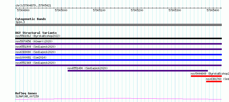
Task: Click ruler position 57905300
Action: [x=175, y=11]
